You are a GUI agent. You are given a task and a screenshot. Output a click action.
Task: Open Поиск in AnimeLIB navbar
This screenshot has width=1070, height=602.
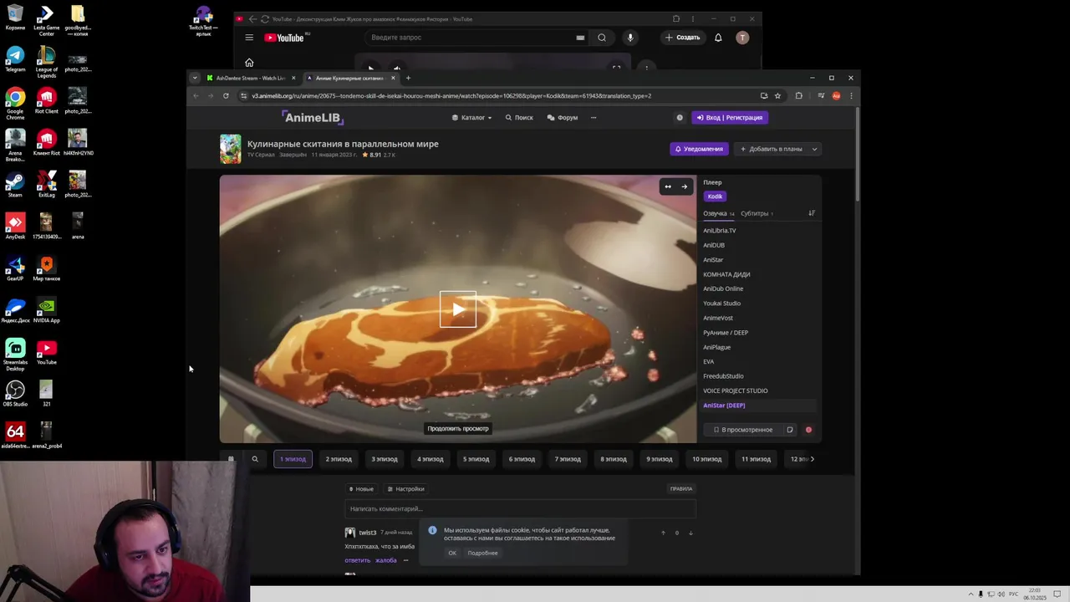(x=519, y=118)
